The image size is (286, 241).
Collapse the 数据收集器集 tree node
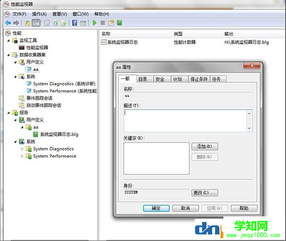point(8,55)
